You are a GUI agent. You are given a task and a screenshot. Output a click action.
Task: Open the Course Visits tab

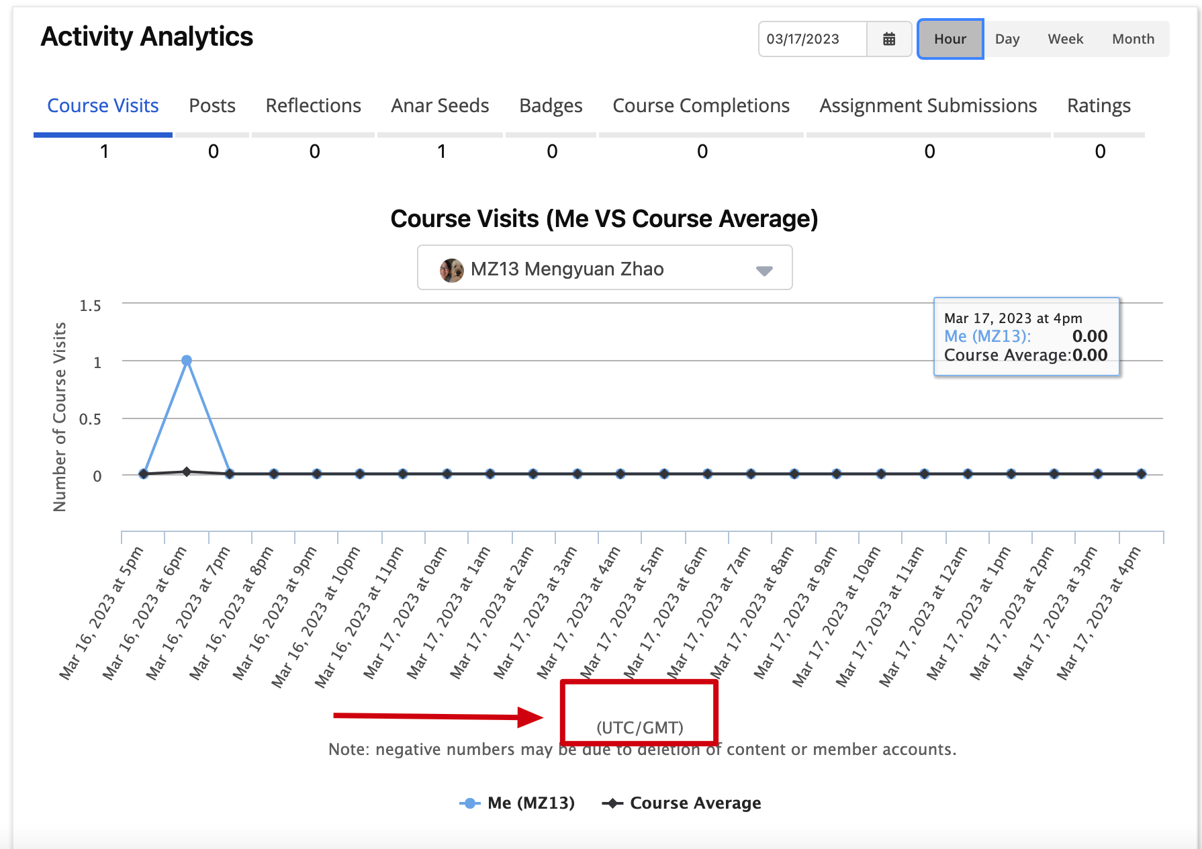pos(103,106)
